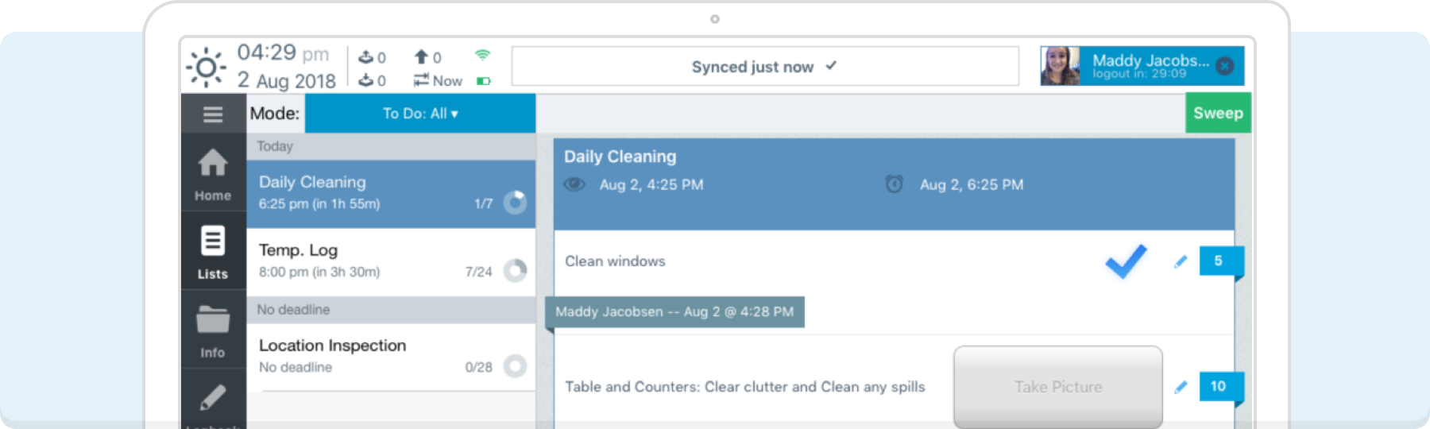Go to Home in sidebar

[213, 173]
